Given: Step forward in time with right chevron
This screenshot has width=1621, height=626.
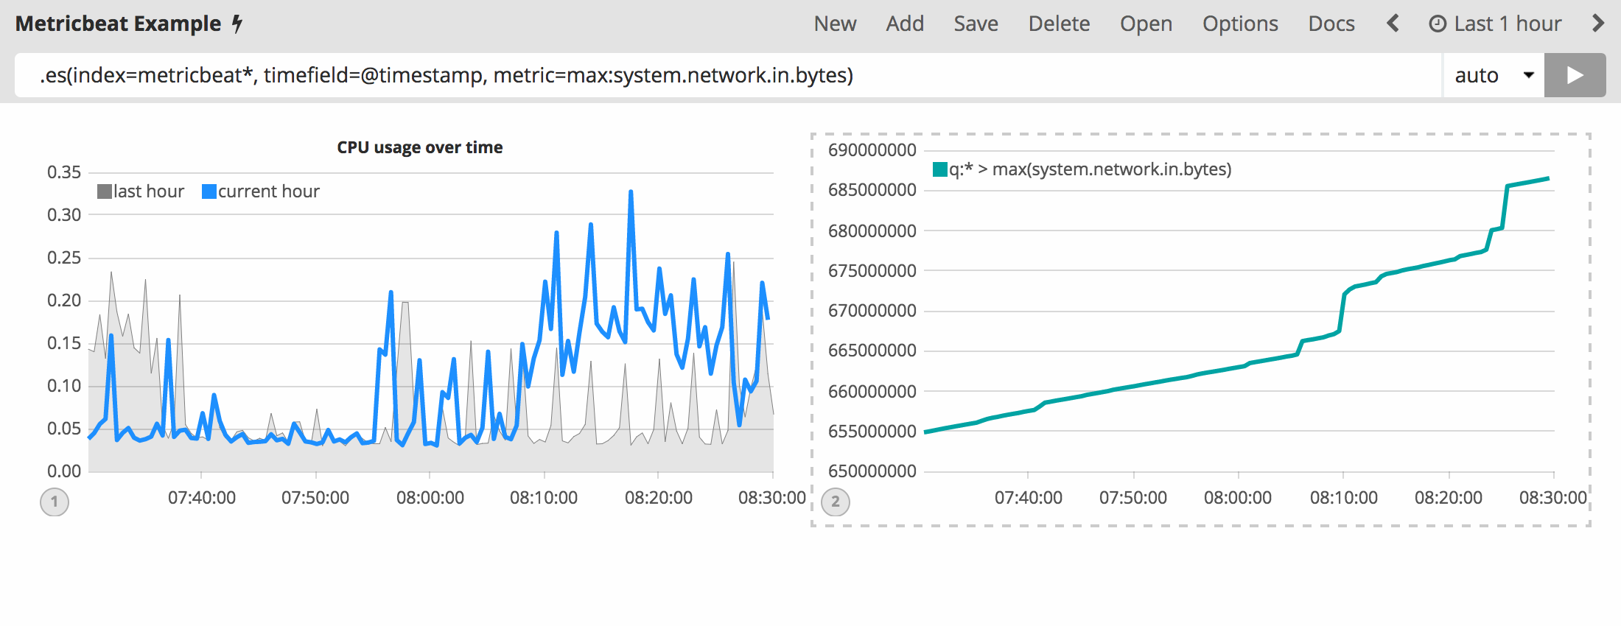Looking at the screenshot, I should [1597, 24].
